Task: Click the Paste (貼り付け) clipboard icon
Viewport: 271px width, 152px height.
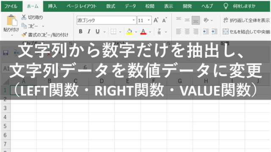Action: [12, 20]
